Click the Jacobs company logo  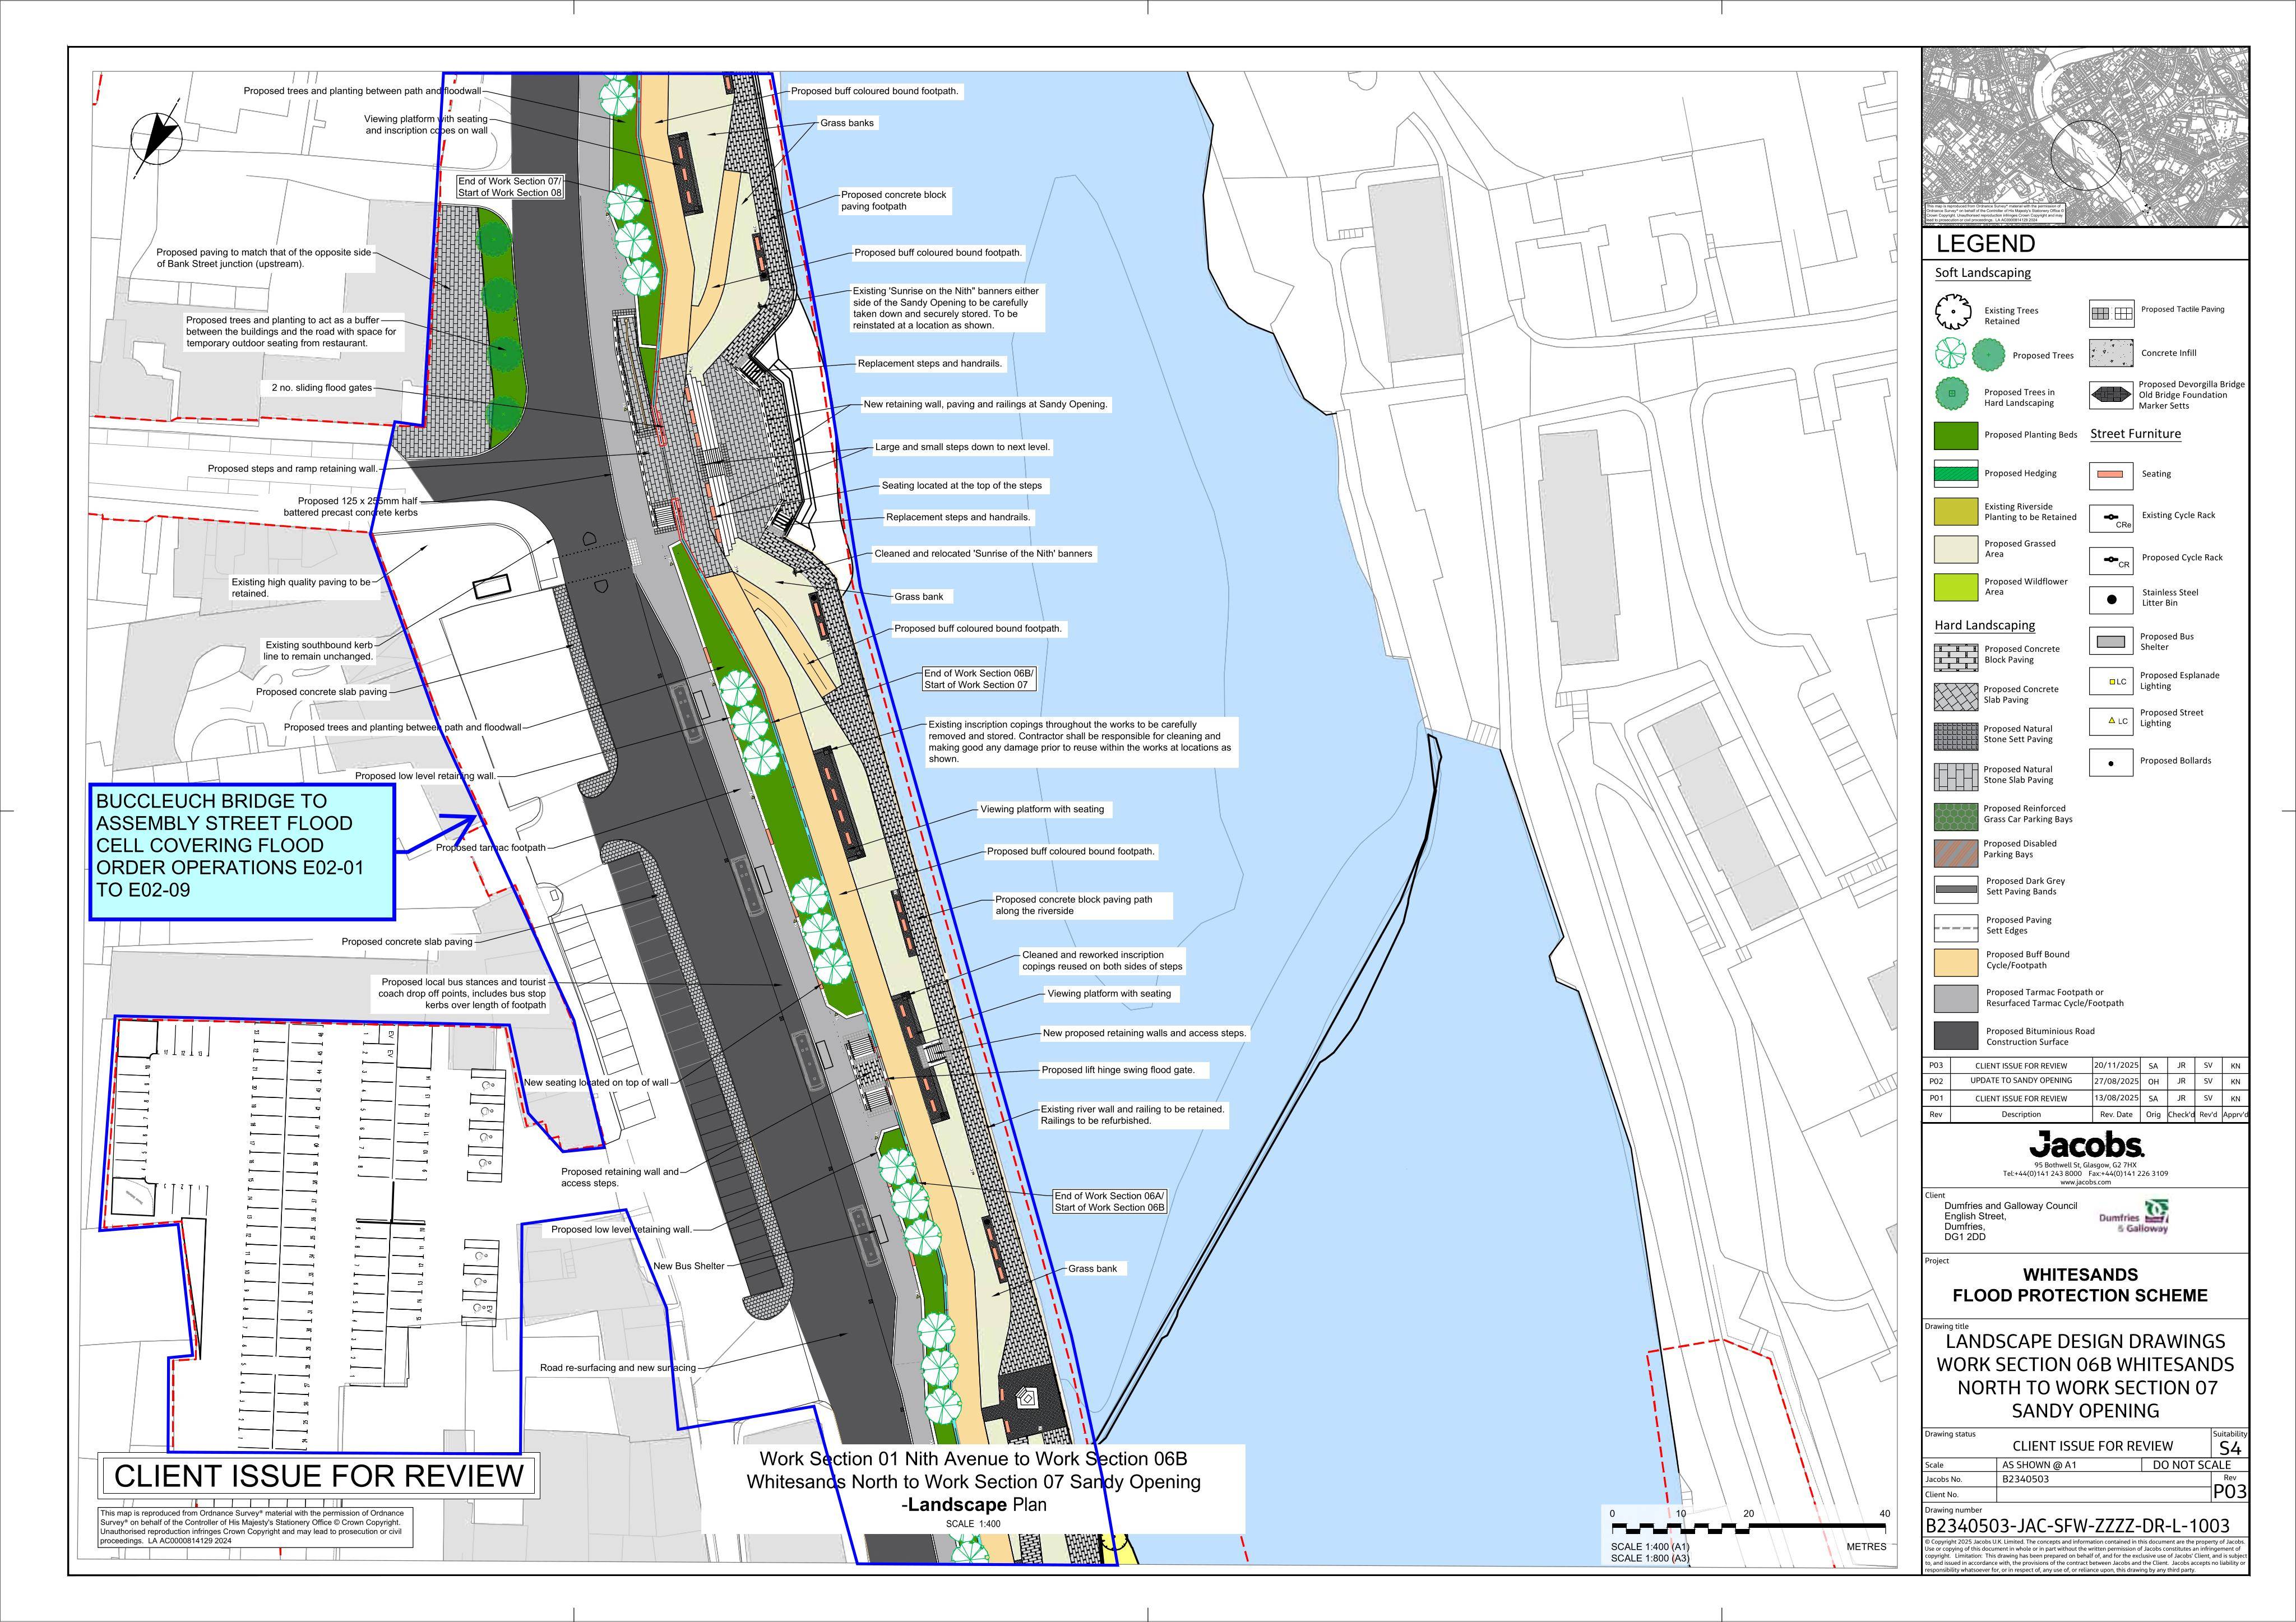point(2086,1145)
